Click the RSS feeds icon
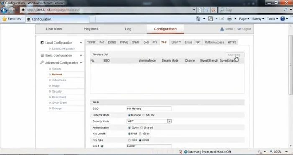Image resolution: width=293 pixels, height=155 pixels. (210, 19)
